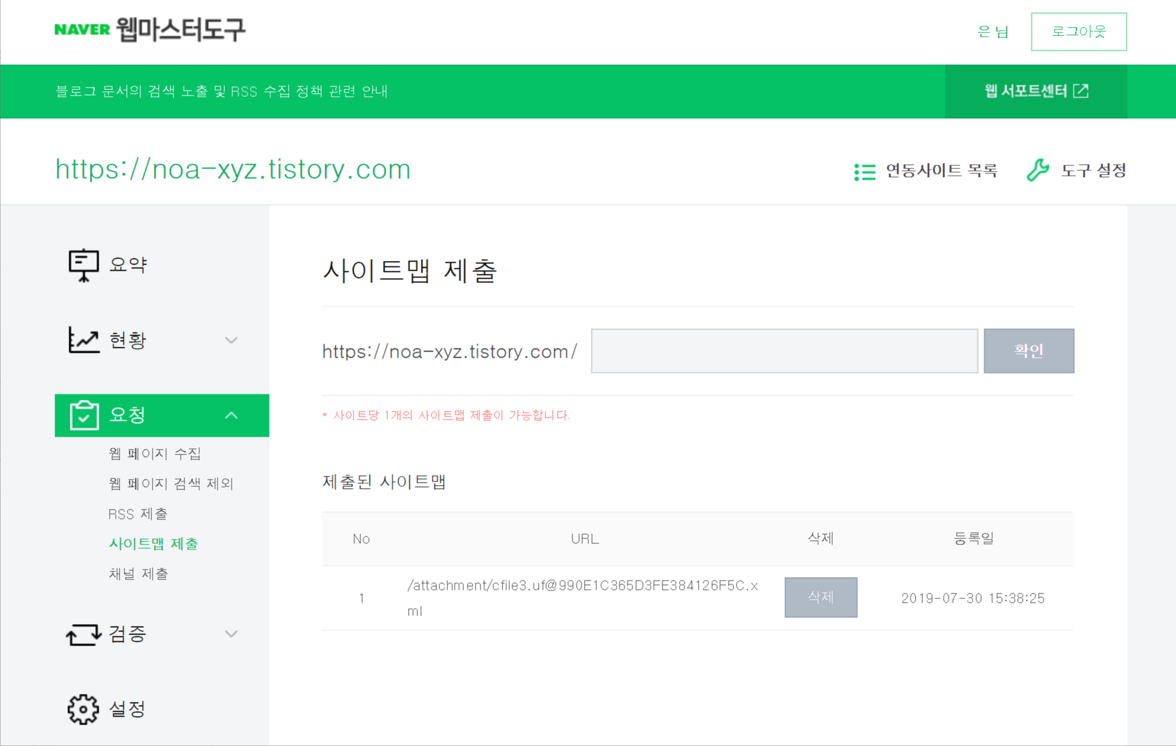Click the blog RSS policy notice banner text
The image size is (1176, 746).
pyautogui.click(x=221, y=91)
